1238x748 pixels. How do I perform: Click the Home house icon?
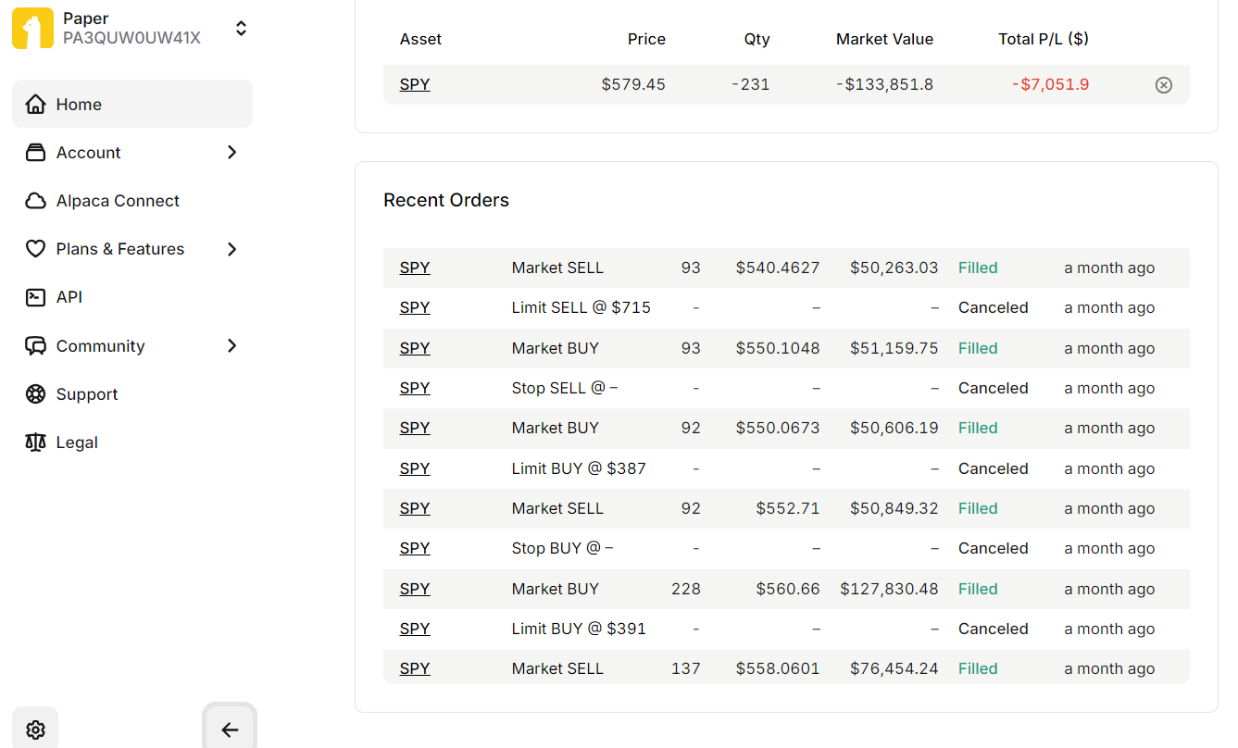35,105
